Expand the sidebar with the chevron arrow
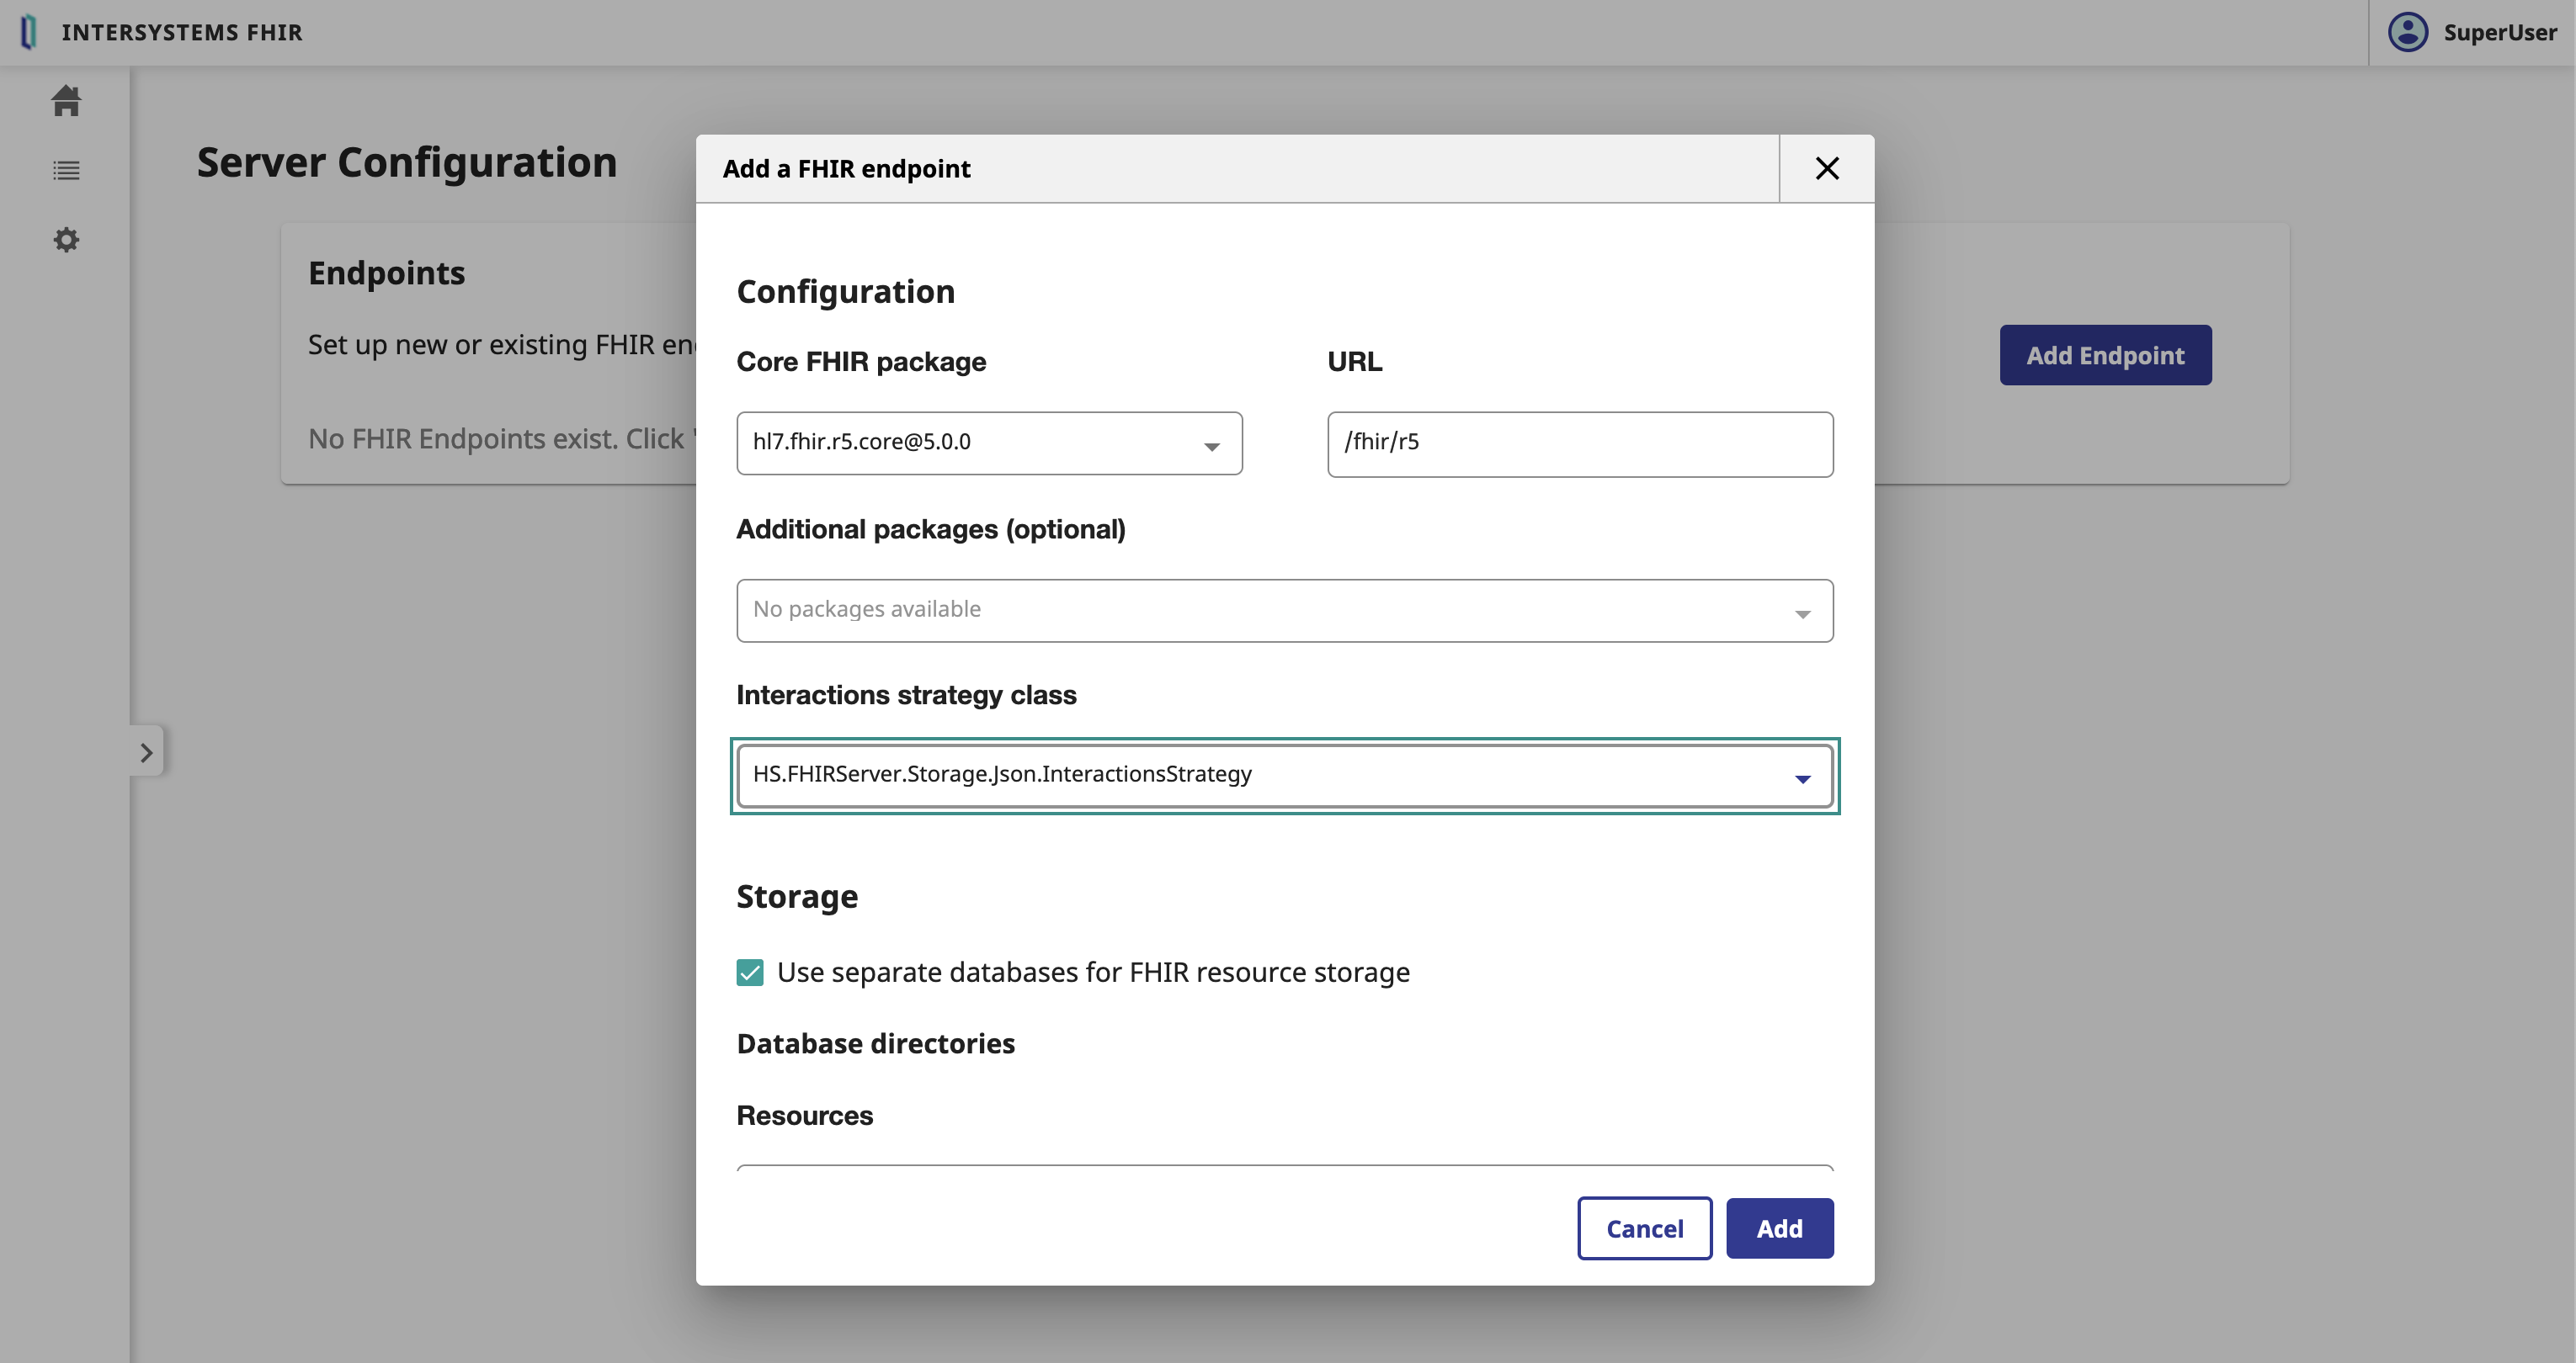This screenshot has height=1363, width=2576. tap(146, 751)
